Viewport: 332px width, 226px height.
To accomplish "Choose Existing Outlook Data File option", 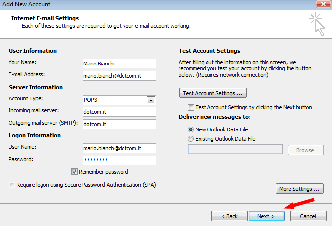I will pos(191,139).
